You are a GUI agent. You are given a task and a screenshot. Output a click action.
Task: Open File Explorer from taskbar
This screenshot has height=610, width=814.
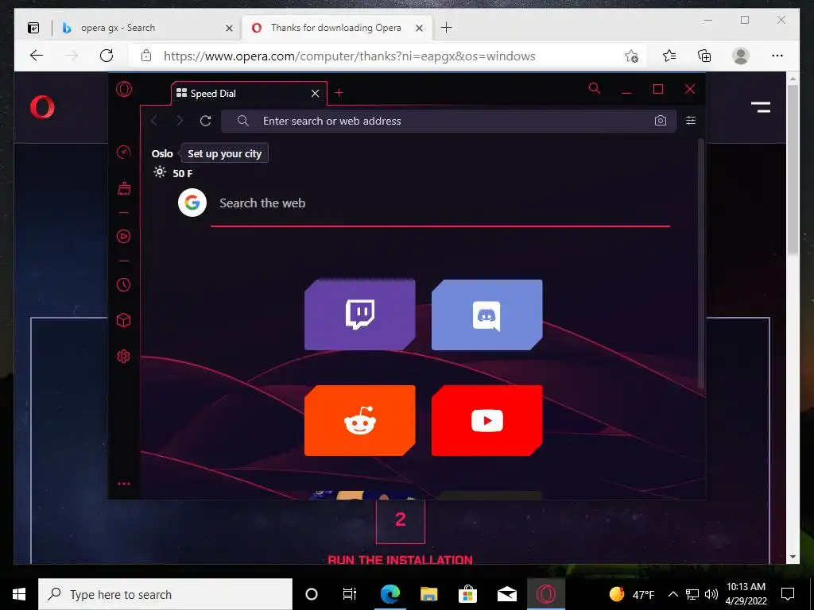(x=428, y=594)
